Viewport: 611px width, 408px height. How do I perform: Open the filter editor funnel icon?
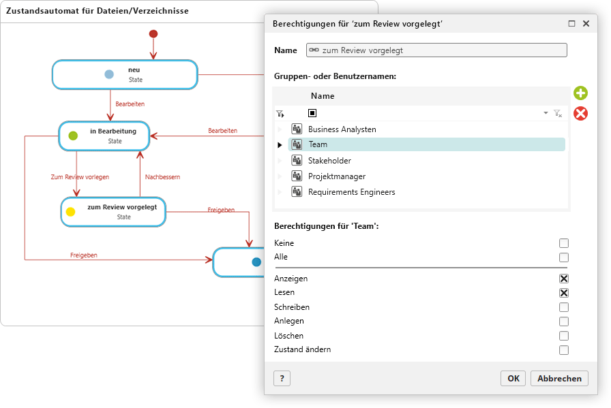click(x=280, y=114)
